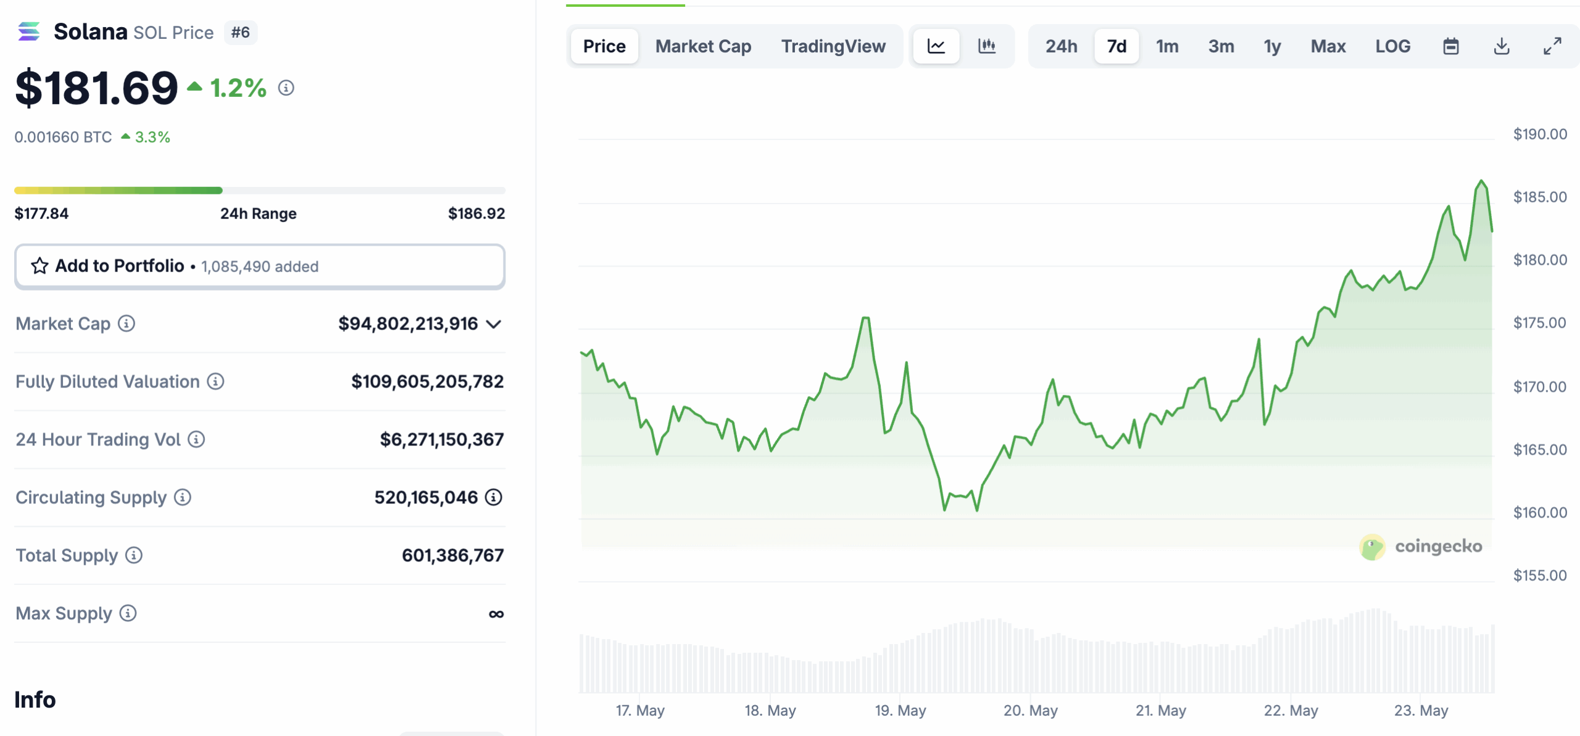Image resolution: width=1580 pixels, height=736 pixels.
Task: Click the #6 rank badge
Action: click(241, 32)
